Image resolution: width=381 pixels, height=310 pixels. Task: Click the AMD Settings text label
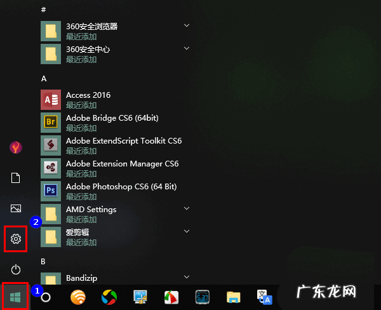coord(91,210)
